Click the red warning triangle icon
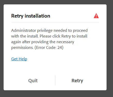The image size is (113, 97). (96, 16)
